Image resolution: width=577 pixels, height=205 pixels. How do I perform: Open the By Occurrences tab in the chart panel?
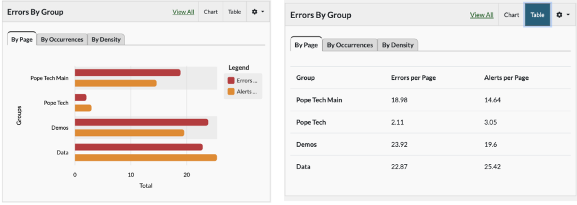tap(62, 40)
